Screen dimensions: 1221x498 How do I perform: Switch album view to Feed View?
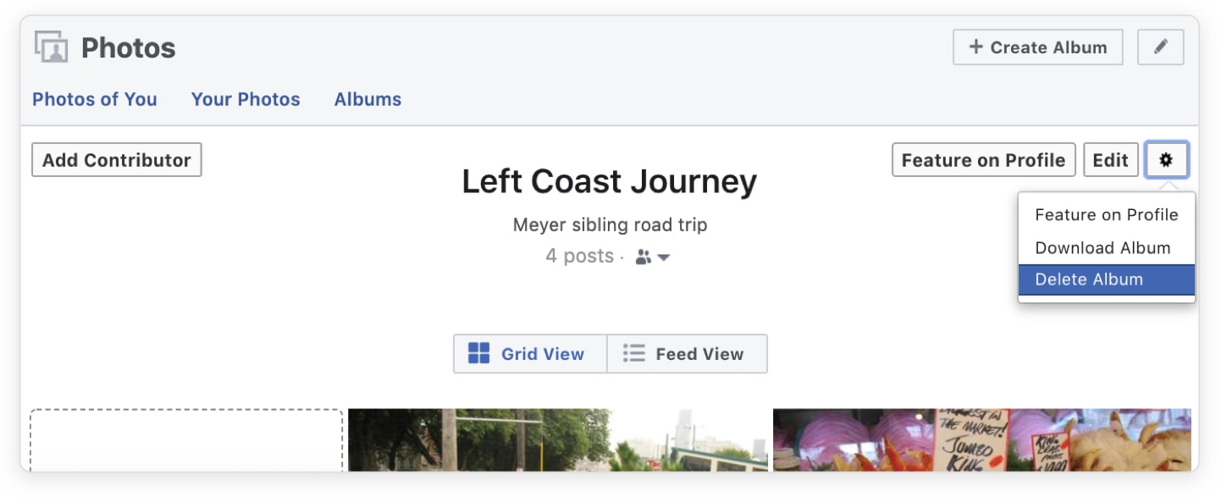pyautogui.click(x=687, y=353)
